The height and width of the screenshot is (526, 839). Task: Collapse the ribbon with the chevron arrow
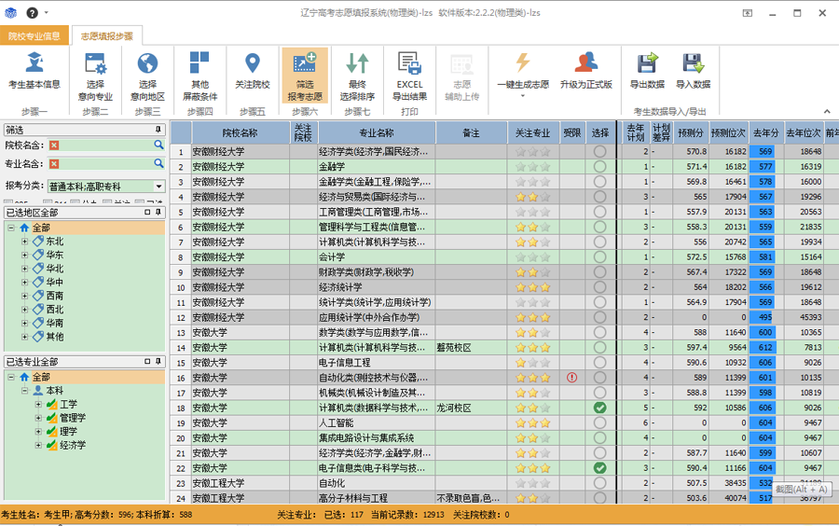coord(827,111)
